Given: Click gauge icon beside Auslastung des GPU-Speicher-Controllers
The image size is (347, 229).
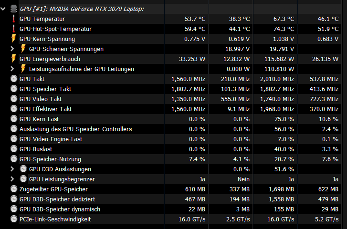Looking at the screenshot, I should (14, 129).
